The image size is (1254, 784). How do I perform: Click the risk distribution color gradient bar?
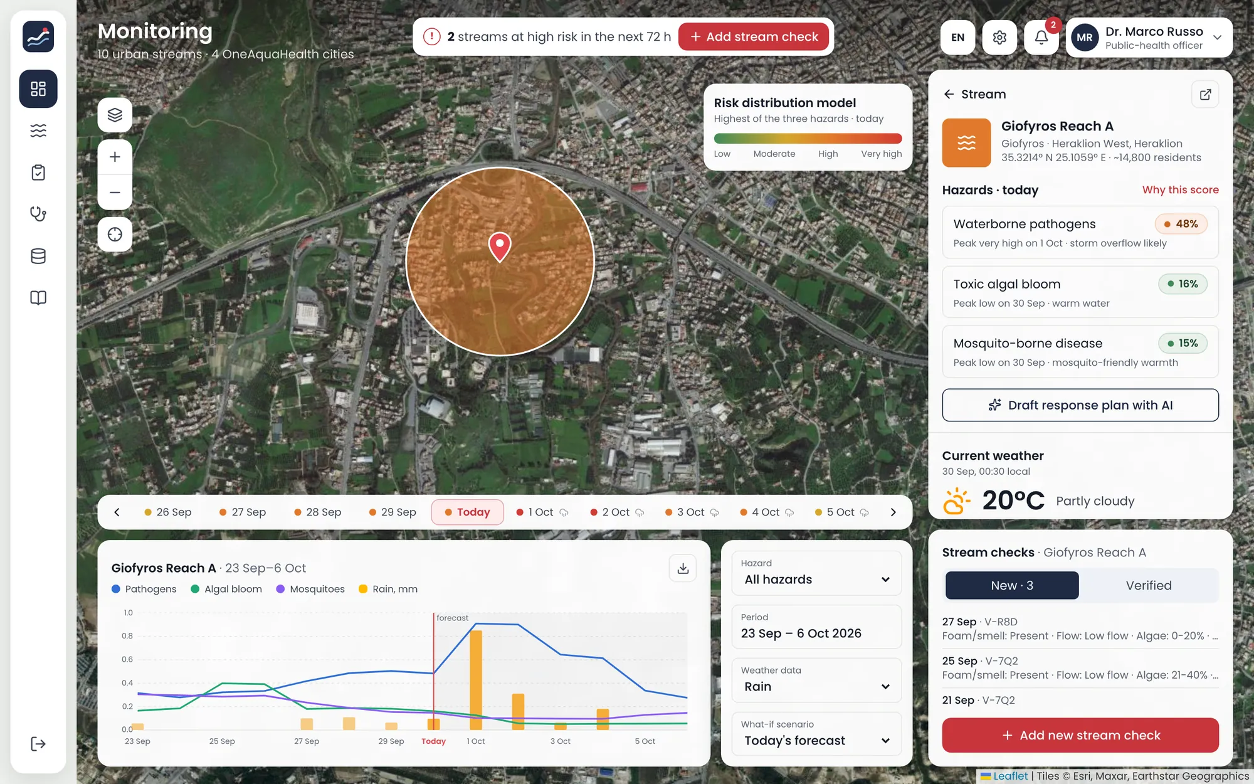pyautogui.click(x=808, y=139)
